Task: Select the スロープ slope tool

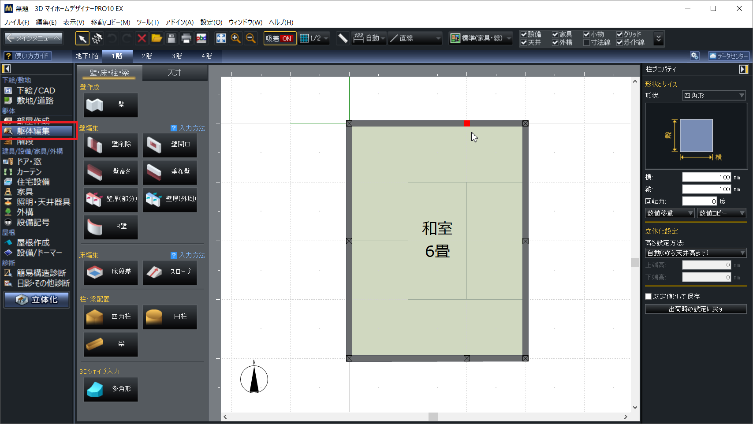Action: point(170,272)
